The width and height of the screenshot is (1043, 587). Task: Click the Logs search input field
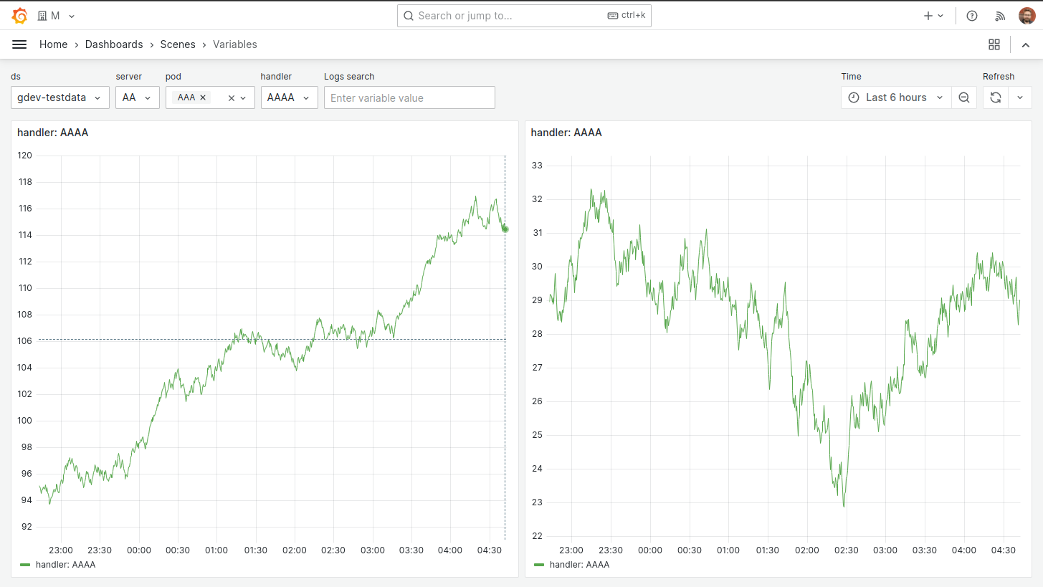click(x=409, y=97)
